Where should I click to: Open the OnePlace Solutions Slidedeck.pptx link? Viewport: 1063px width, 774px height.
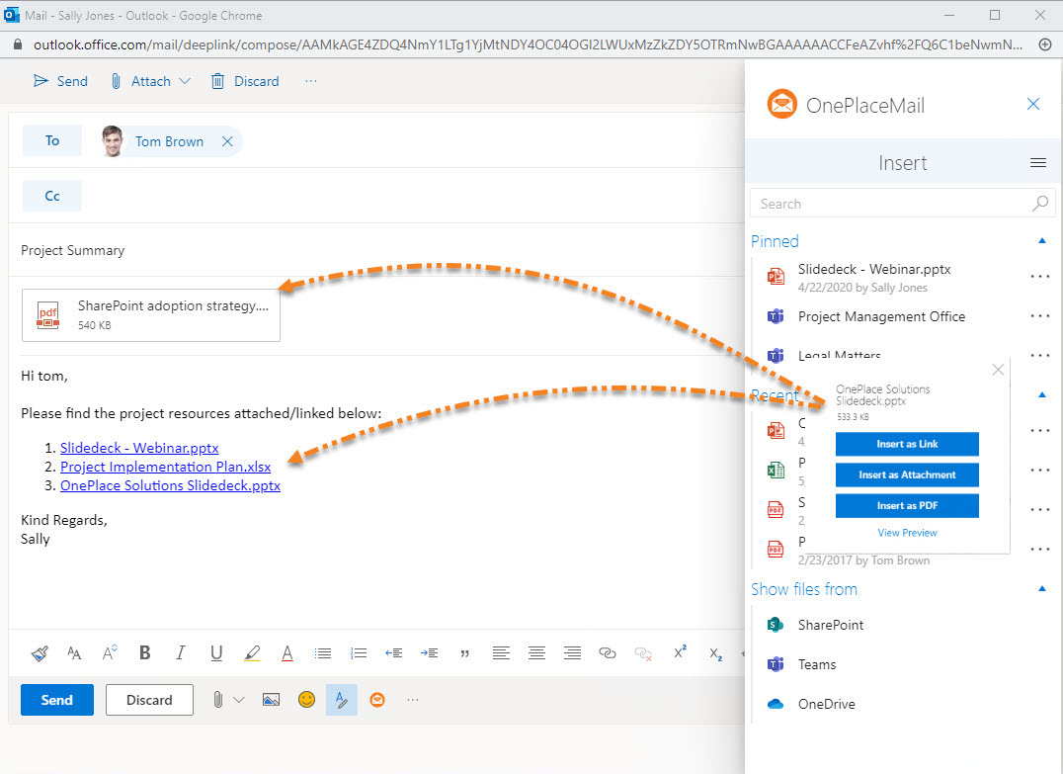pyautogui.click(x=170, y=485)
